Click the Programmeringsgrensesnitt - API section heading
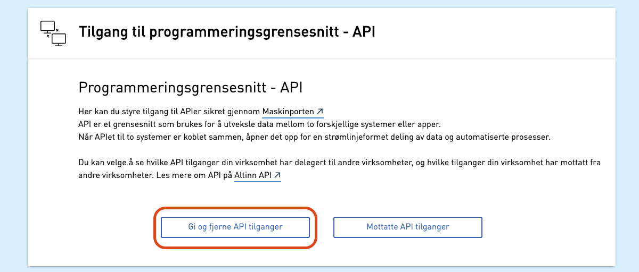Viewport: 639px width, 272px height. click(194, 88)
